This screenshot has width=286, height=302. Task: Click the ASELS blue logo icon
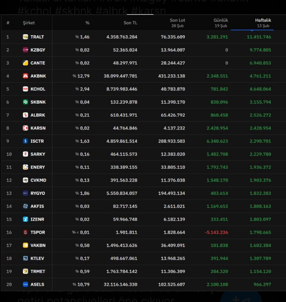(x=25, y=285)
